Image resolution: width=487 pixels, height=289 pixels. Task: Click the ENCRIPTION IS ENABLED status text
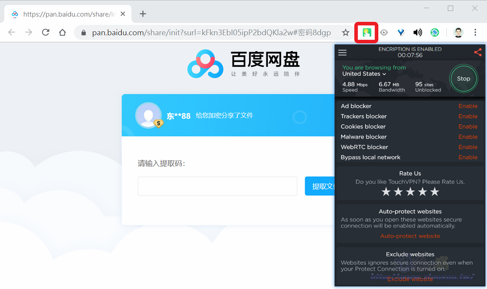coord(410,49)
